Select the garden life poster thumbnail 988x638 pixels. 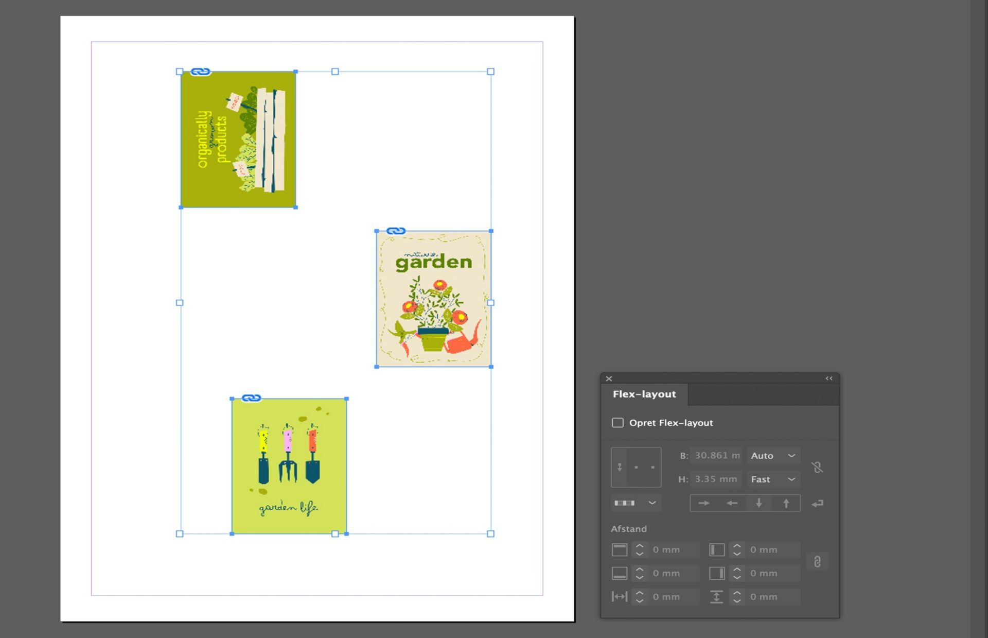(x=289, y=466)
